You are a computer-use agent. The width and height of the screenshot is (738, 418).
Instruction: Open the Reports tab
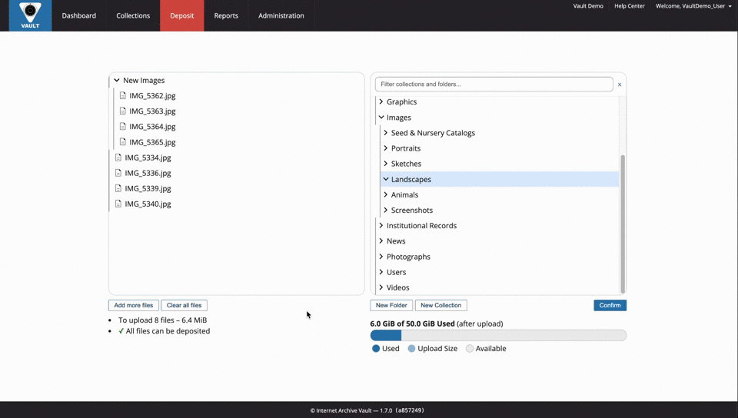(x=226, y=15)
